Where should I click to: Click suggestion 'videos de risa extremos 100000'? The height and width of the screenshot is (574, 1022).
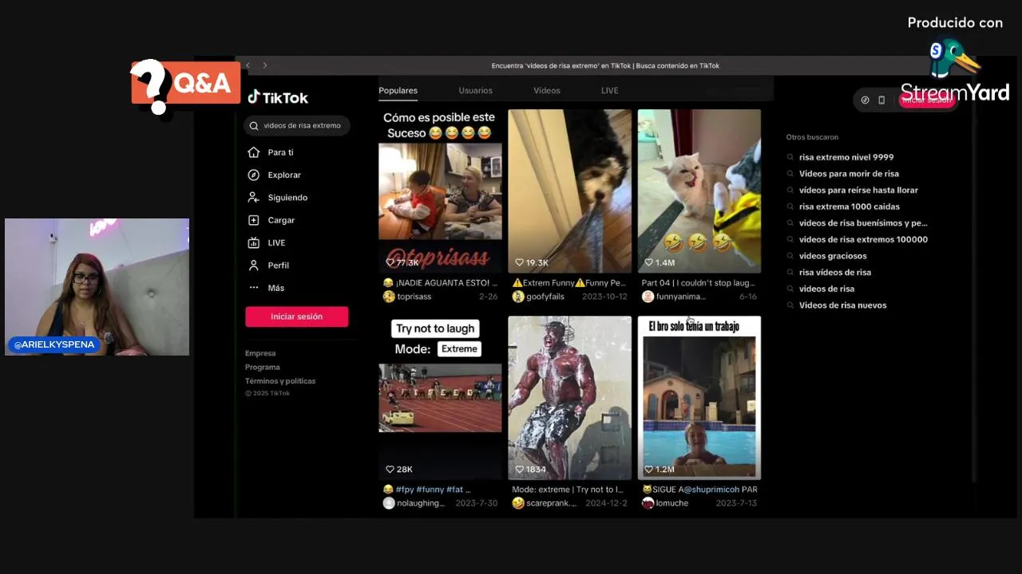coord(863,239)
